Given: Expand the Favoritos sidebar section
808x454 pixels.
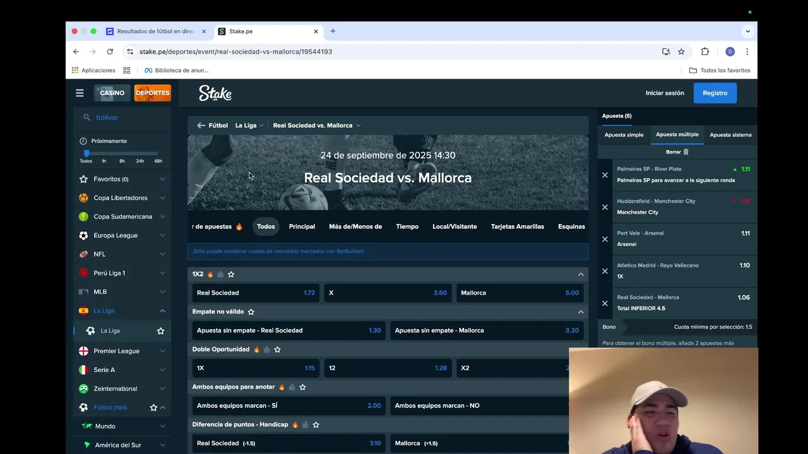Looking at the screenshot, I should pyautogui.click(x=162, y=179).
